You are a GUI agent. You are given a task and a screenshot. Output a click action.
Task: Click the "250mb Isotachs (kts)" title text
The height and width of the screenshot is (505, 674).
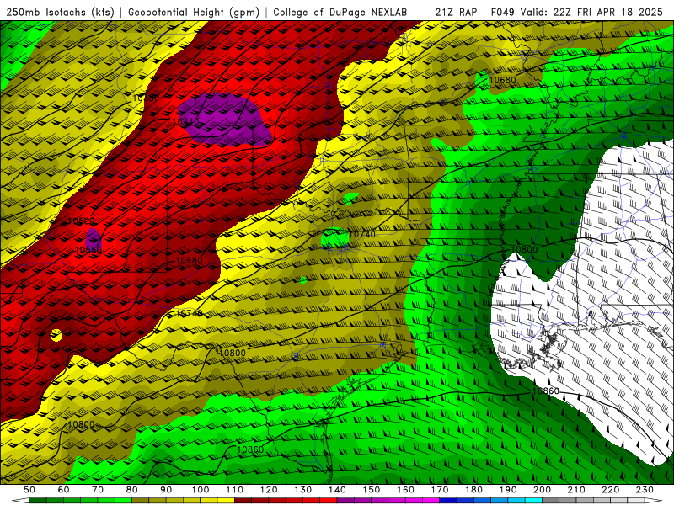pos(60,13)
